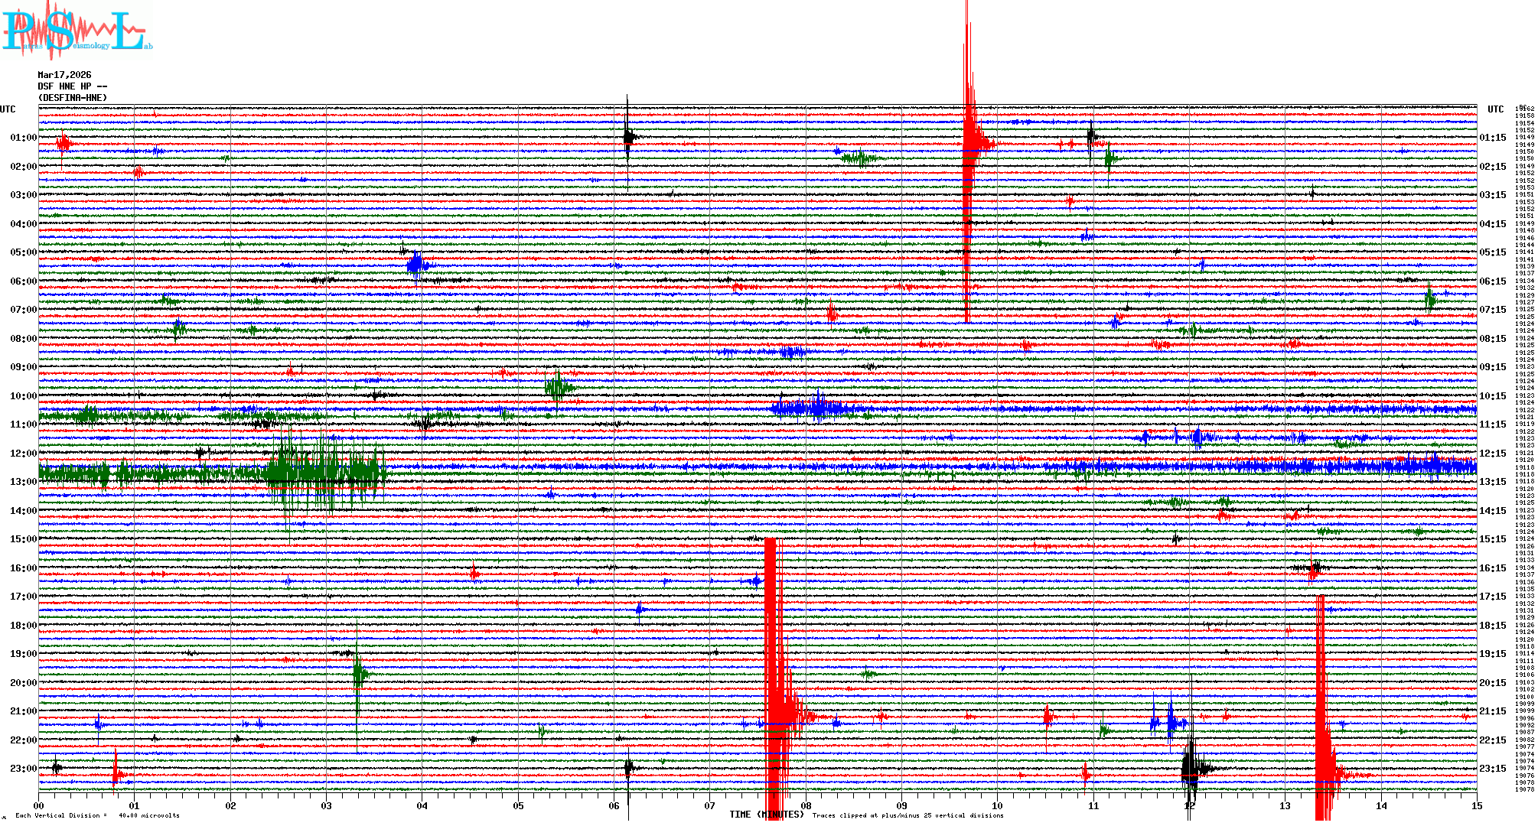Click the left UTC axis header

pos(8,109)
